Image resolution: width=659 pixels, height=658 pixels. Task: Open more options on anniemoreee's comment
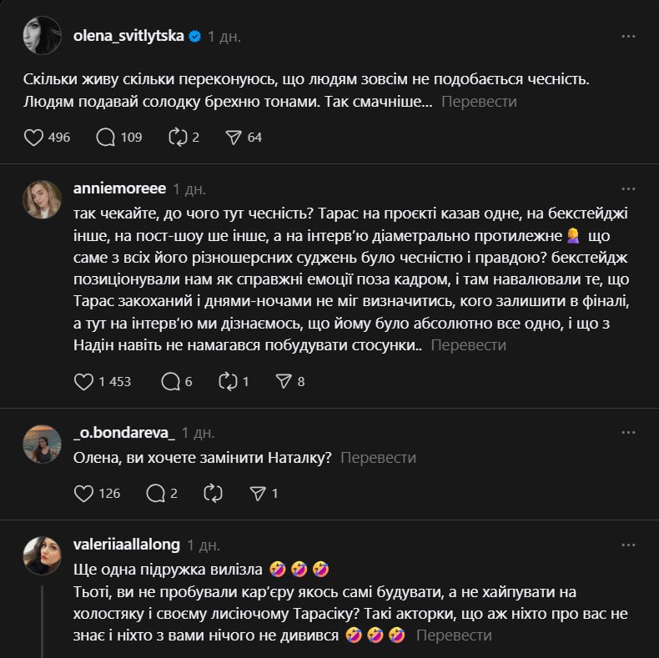coord(629,188)
